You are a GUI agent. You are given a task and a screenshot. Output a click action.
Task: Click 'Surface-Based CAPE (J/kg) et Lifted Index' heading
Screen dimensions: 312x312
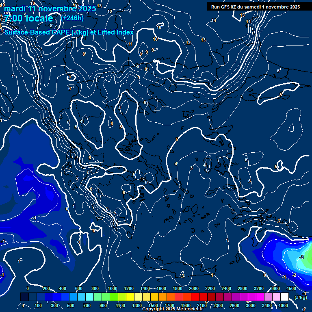pyautogui.click(x=69, y=32)
